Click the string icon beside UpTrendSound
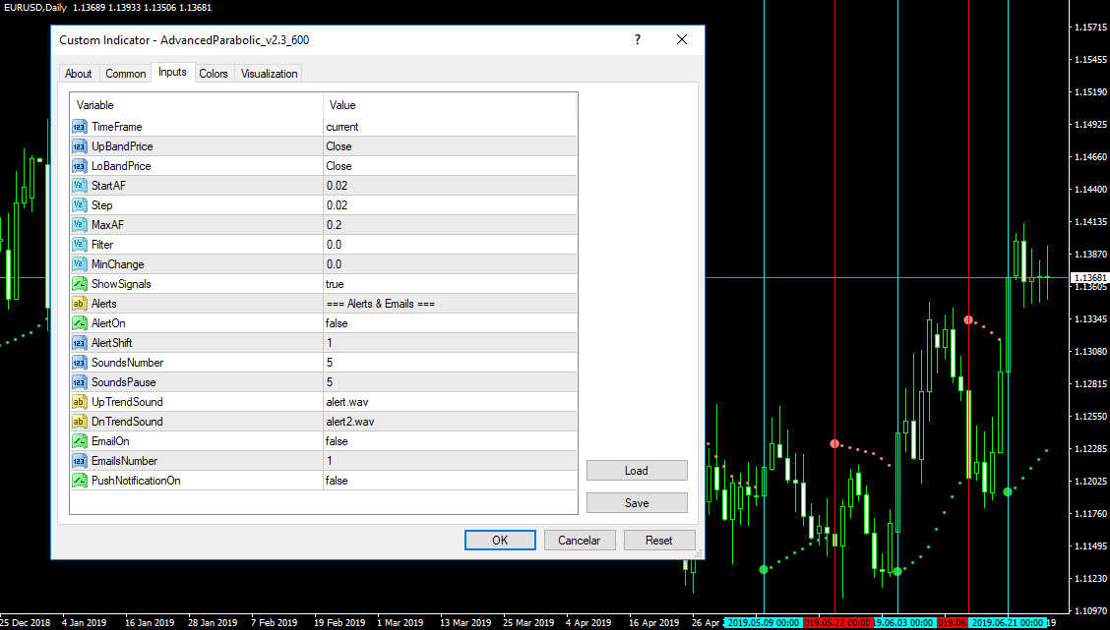Screen dimensions: 1110x630 pos(80,402)
